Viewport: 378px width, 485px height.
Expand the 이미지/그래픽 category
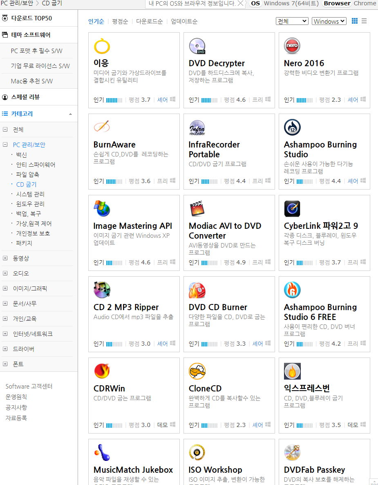(5, 288)
